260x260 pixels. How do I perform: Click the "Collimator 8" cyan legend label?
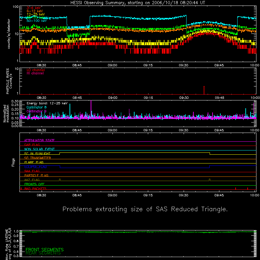[x=36, y=107]
